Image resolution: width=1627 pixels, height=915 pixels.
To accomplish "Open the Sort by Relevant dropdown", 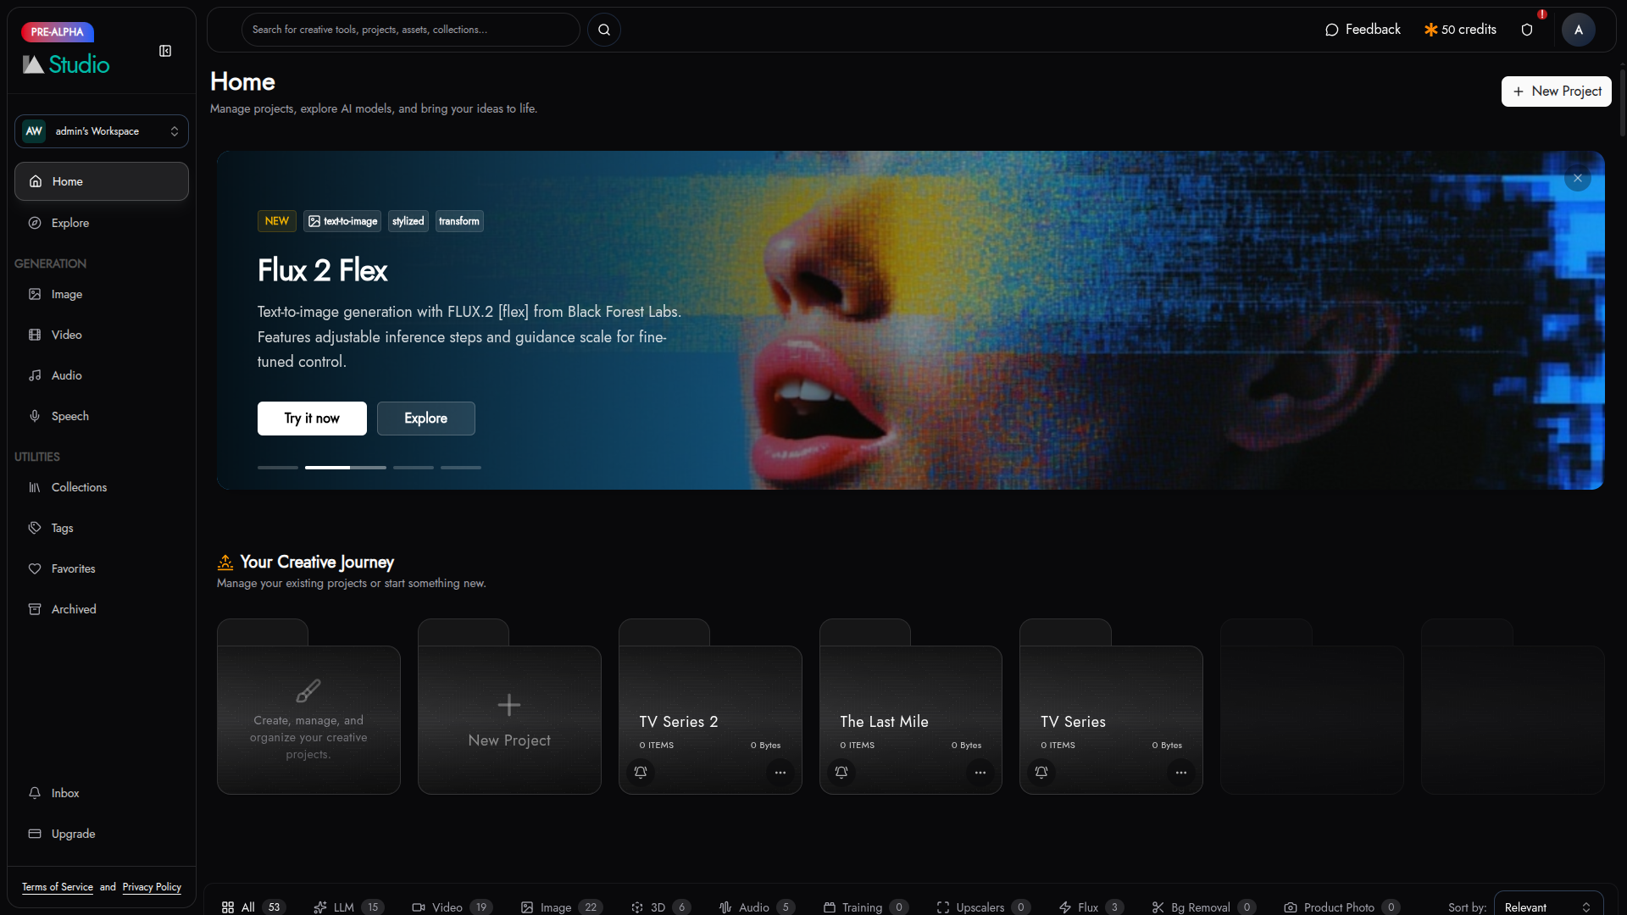I will point(1548,907).
